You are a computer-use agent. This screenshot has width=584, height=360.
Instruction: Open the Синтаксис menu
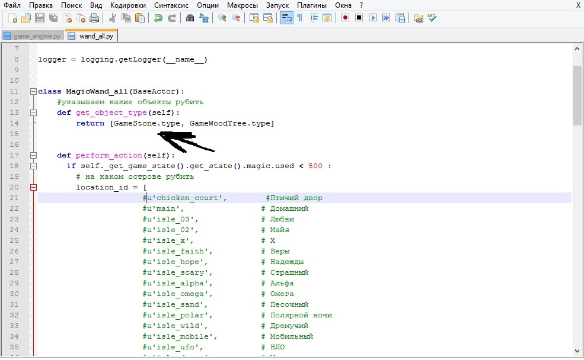(x=173, y=5)
